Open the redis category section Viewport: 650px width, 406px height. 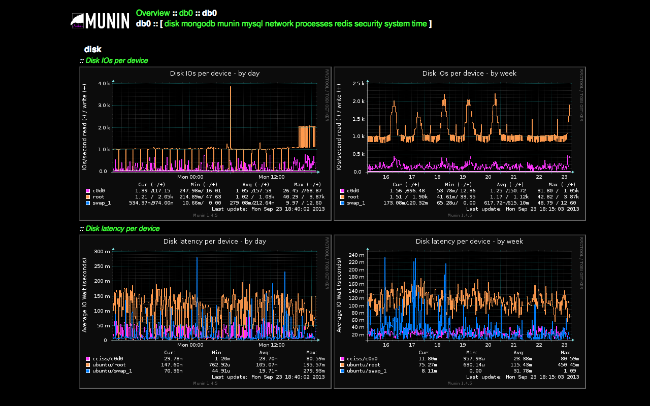pos(343,24)
